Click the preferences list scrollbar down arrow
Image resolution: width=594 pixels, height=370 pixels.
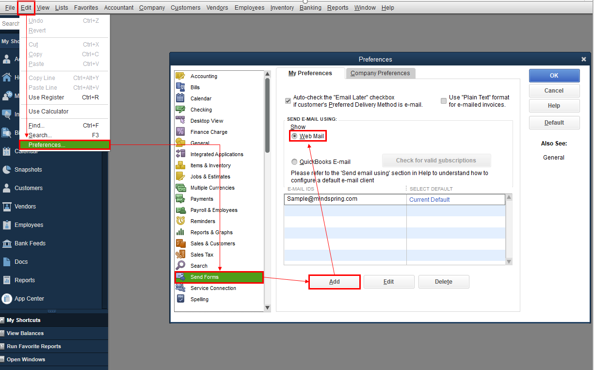point(267,307)
